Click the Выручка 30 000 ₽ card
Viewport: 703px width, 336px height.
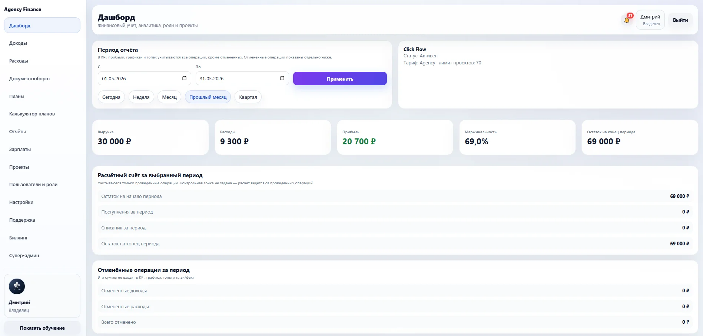coord(150,137)
